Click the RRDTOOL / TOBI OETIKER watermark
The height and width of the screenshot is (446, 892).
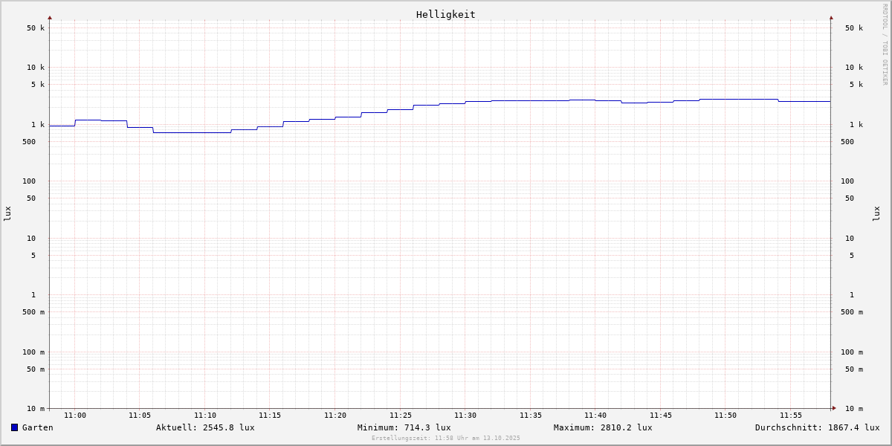(x=885, y=45)
